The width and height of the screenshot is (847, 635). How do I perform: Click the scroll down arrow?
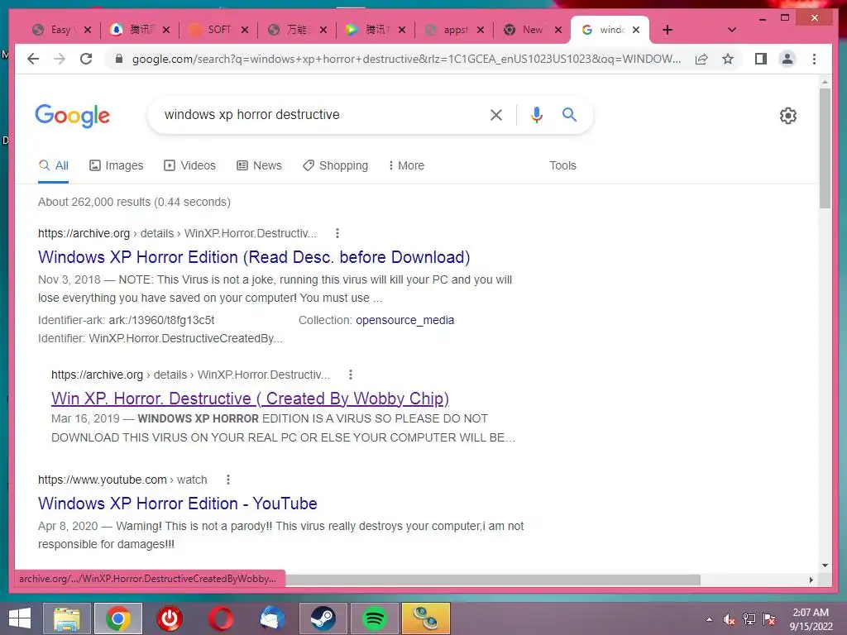(x=825, y=566)
